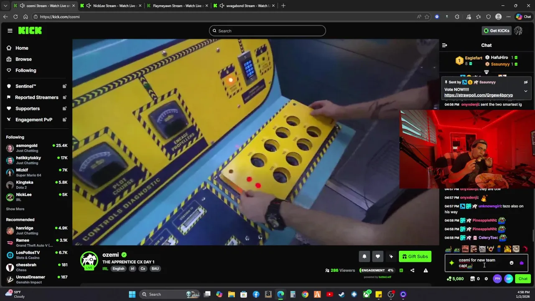This screenshot has width=535, height=301.
Task: Open asmongold channel in Following list
Action: [x=36, y=148]
